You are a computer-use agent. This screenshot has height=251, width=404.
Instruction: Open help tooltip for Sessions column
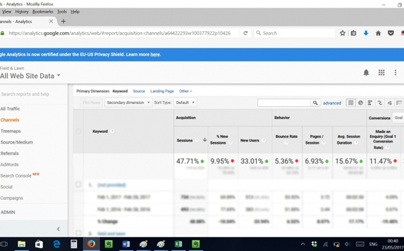(197, 140)
